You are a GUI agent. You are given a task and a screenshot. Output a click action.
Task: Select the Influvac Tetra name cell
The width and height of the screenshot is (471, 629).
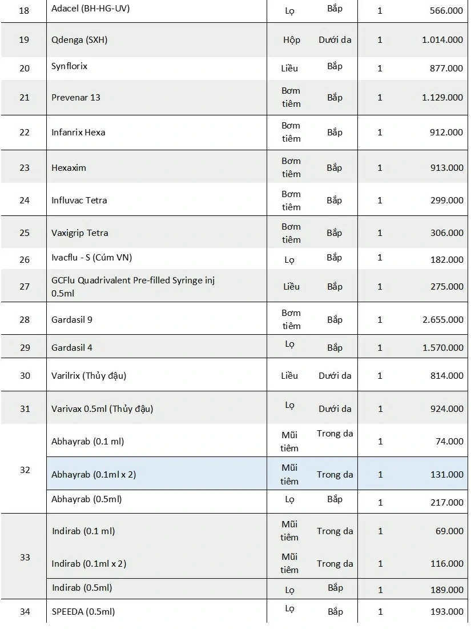pos(79,200)
